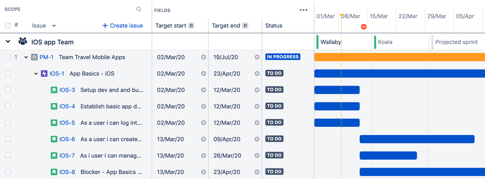The width and height of the screenshot is (485, 179).
Task: Open the IOS-1 issue link
Action: [57, 73]
